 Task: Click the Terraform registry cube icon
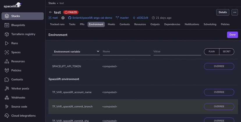[x=7, y=34]
